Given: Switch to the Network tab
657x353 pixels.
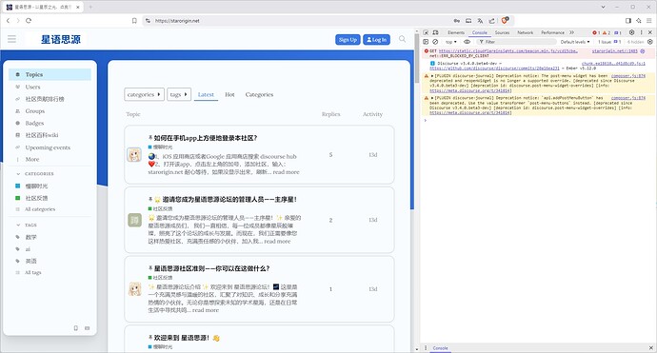Looking at the screenshot, I should tap(525, 32).
